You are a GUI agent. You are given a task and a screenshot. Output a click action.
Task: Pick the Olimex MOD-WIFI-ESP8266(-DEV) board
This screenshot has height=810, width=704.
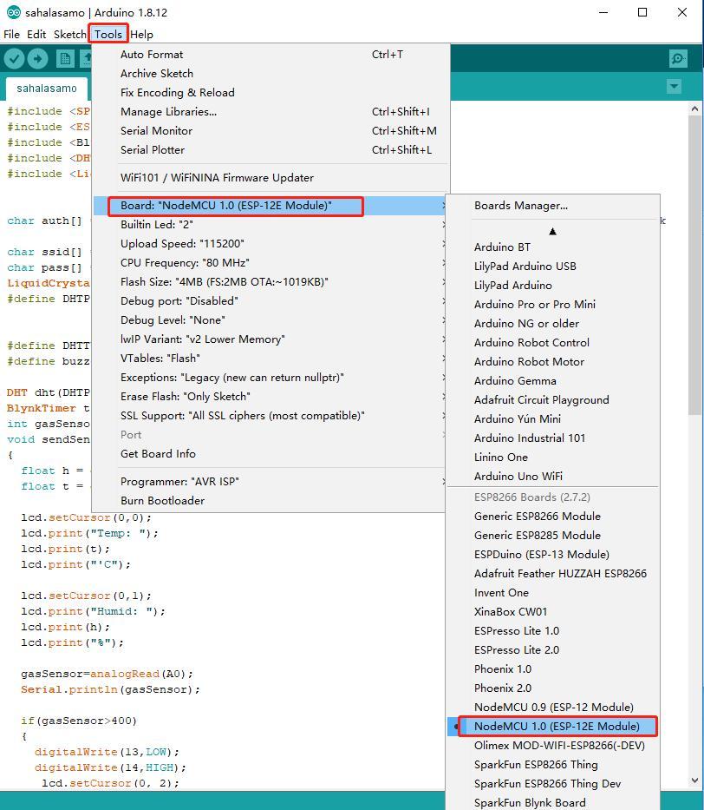[x=552, y=746]
